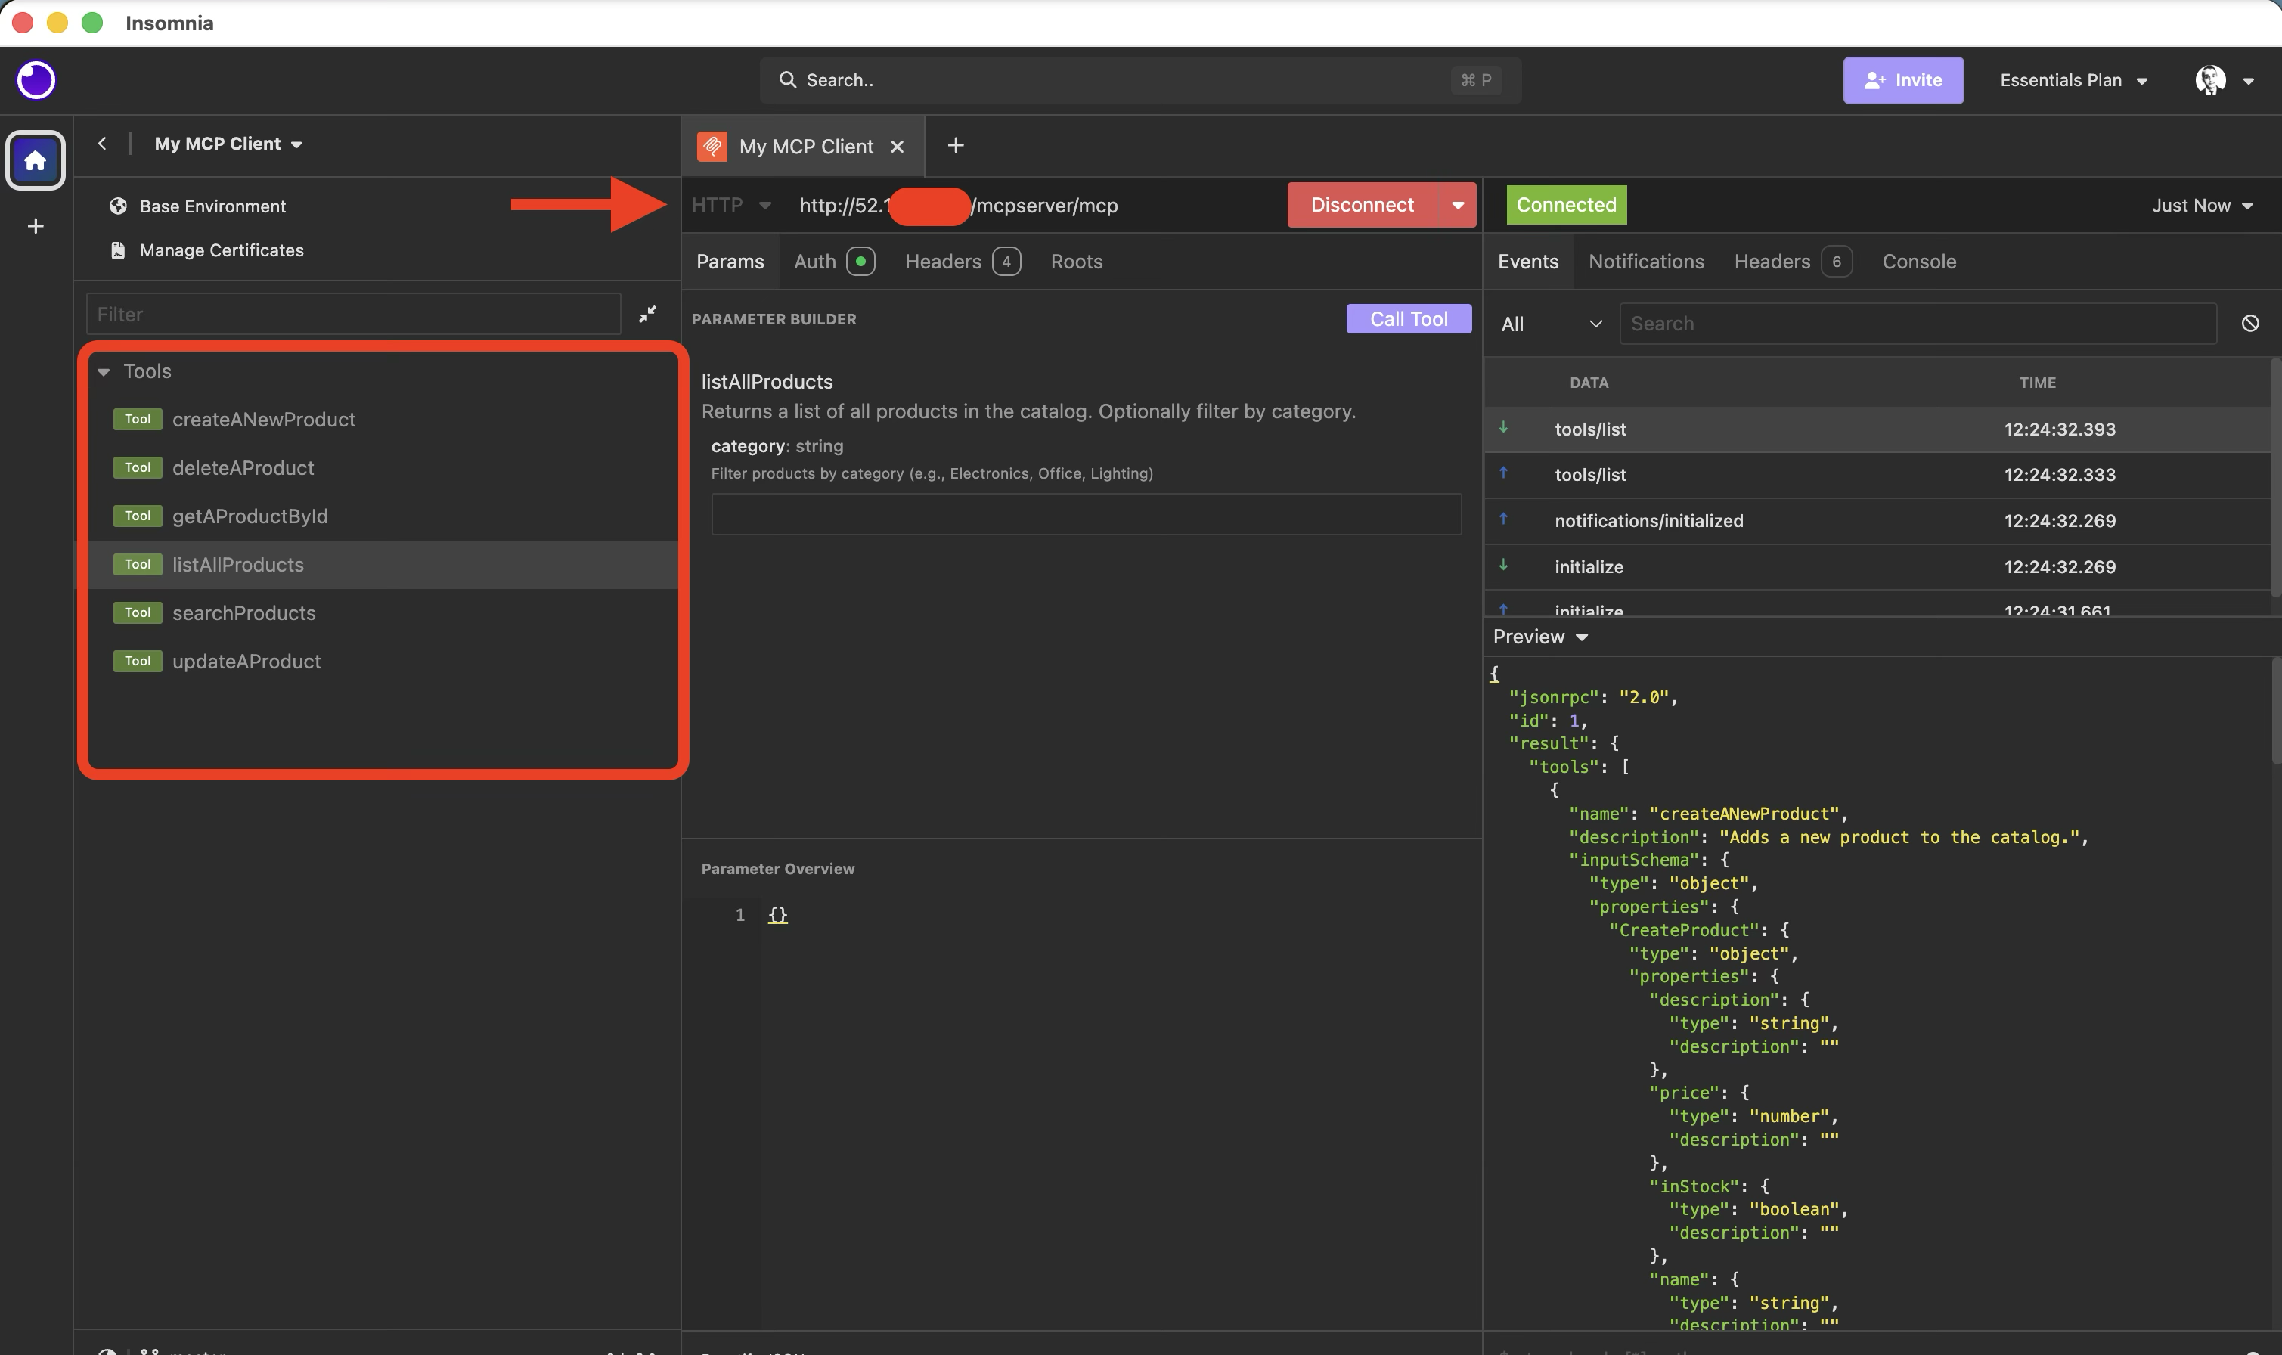Screen dimensions: 2282x1355
Task: Click the search magnifier in the top bar
Action: pos(789,79)
